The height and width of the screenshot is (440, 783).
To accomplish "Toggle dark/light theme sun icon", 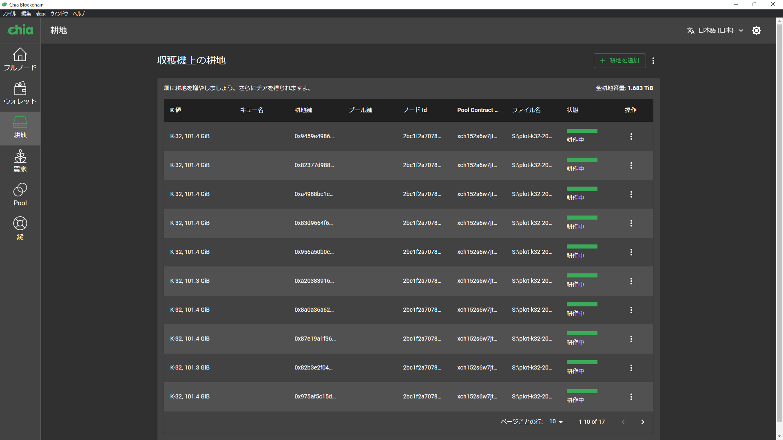I will [x=756, y=31].
